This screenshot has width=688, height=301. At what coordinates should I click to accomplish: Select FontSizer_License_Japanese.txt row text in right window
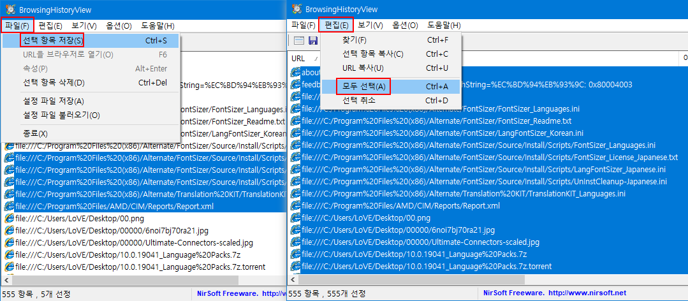[x=490, y=157]
